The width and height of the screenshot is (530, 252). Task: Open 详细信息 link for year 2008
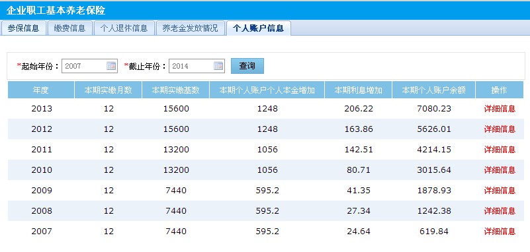click(x=500, y=211)
